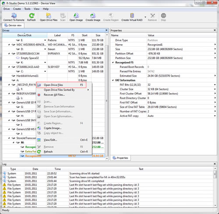Open the Tools menu

(x=27, y=9)
